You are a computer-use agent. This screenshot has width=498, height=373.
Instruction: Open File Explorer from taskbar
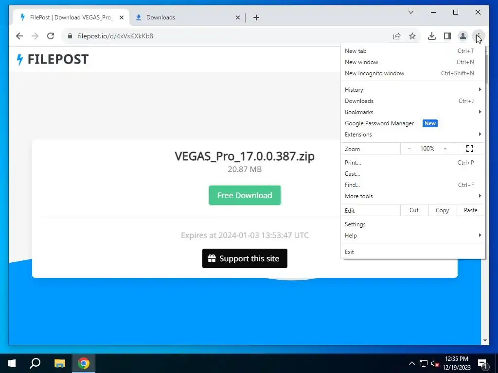pos(59,363)
